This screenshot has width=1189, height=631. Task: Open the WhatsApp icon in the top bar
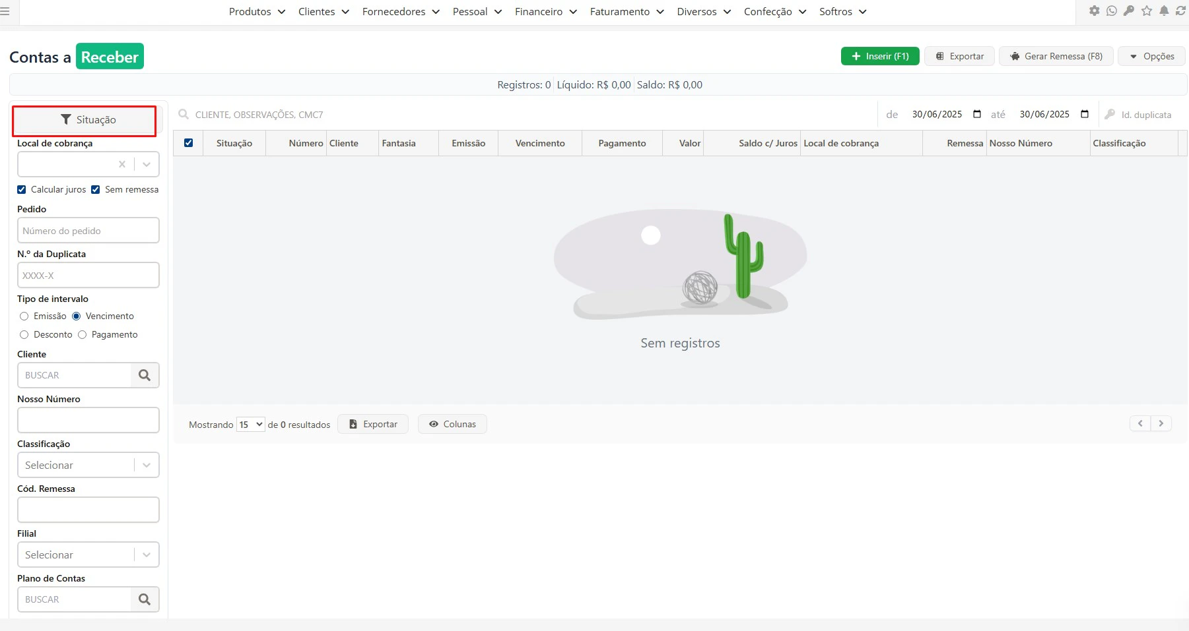click(1112, 11)
